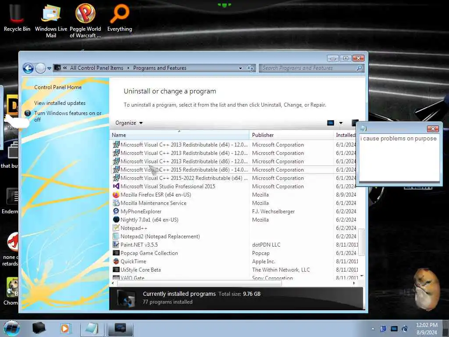Click the horizontal scrollbar right arrow
449x337 pixels.
click(354, 283)
